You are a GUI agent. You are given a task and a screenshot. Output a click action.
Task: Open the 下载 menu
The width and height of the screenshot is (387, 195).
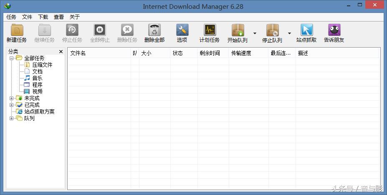pos(43,17)
